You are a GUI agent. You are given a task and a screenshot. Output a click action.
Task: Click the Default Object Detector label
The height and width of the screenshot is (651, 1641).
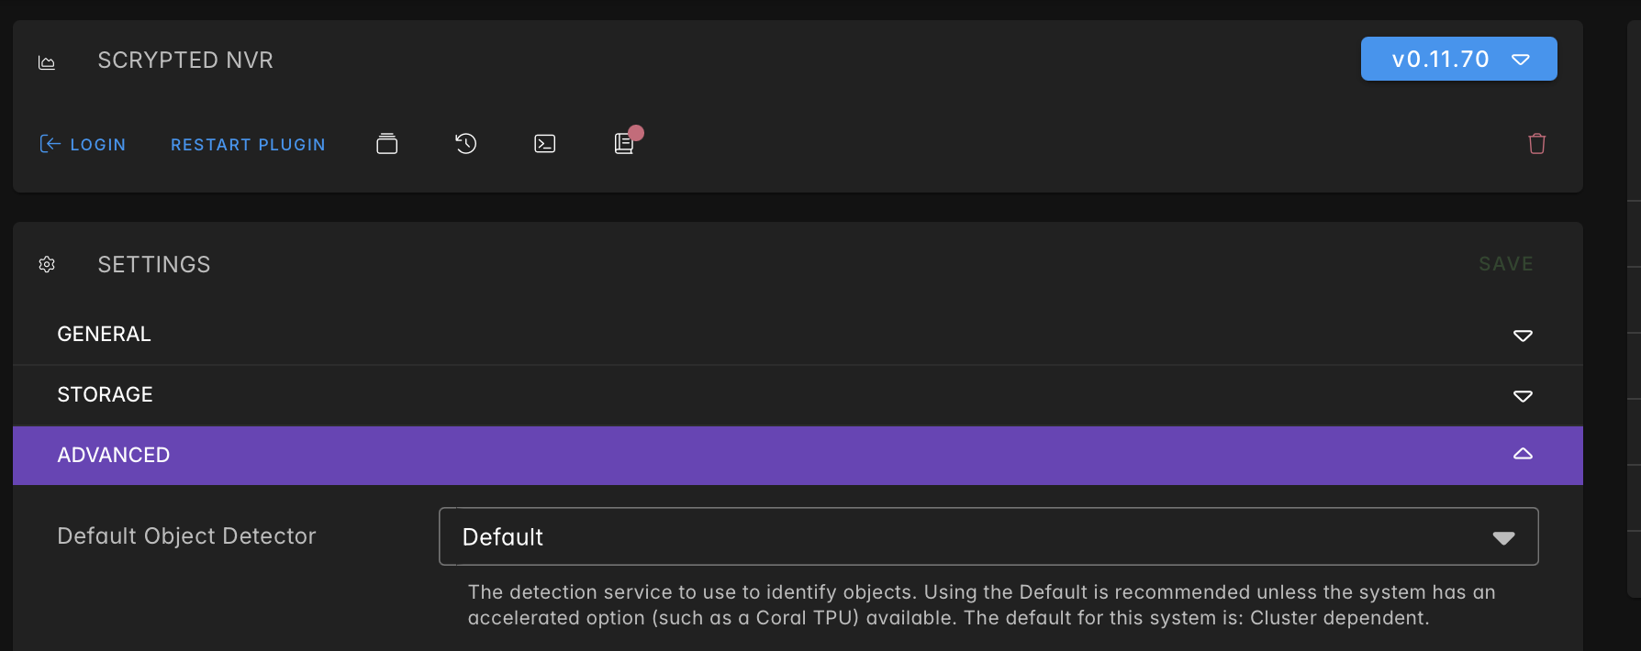point(186,535)
